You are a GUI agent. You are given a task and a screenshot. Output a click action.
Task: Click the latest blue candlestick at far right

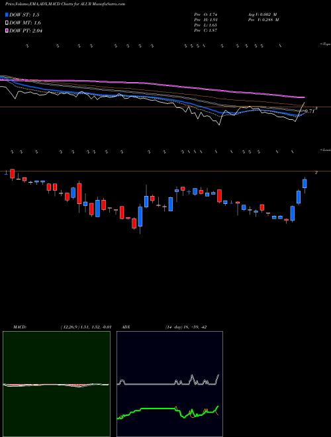click(305, 183)
